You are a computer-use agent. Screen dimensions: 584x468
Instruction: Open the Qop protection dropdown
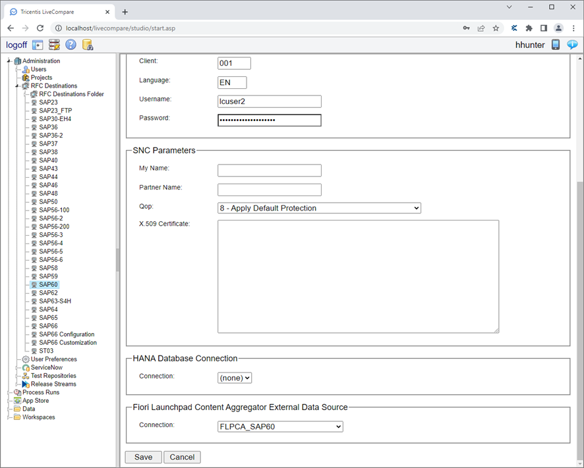coord(319,207)
